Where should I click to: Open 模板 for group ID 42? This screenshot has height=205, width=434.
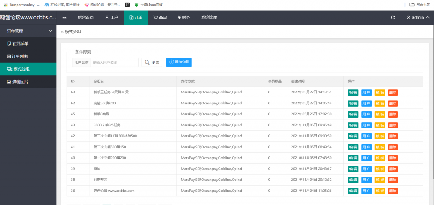380,136
